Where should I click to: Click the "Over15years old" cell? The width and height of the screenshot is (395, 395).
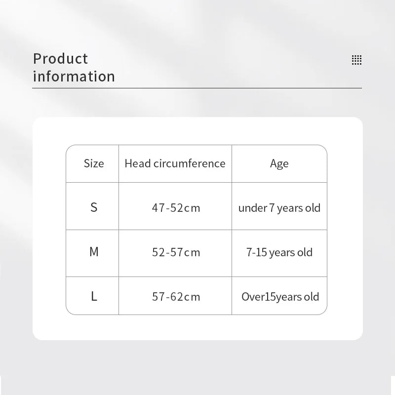click(x=280, y=297)
